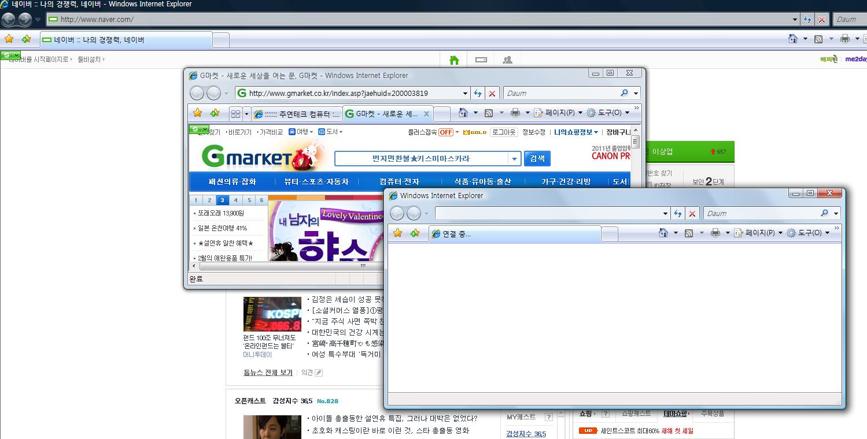Print from the blank Explorer window

coord(715,233)
